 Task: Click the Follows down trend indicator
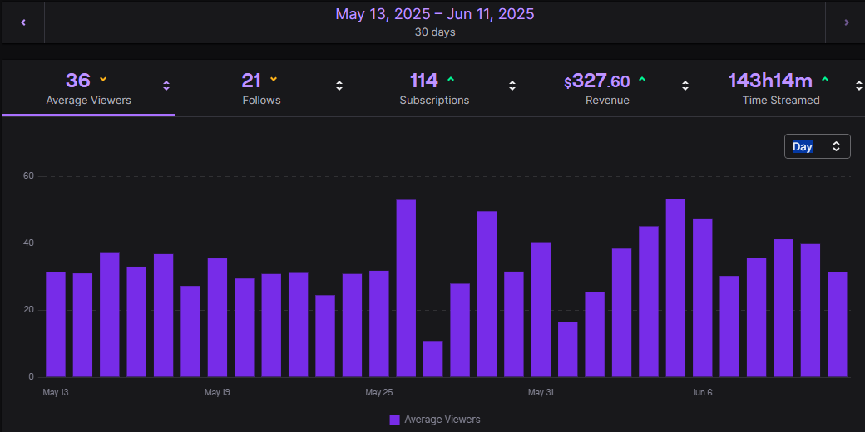[274, 80]
